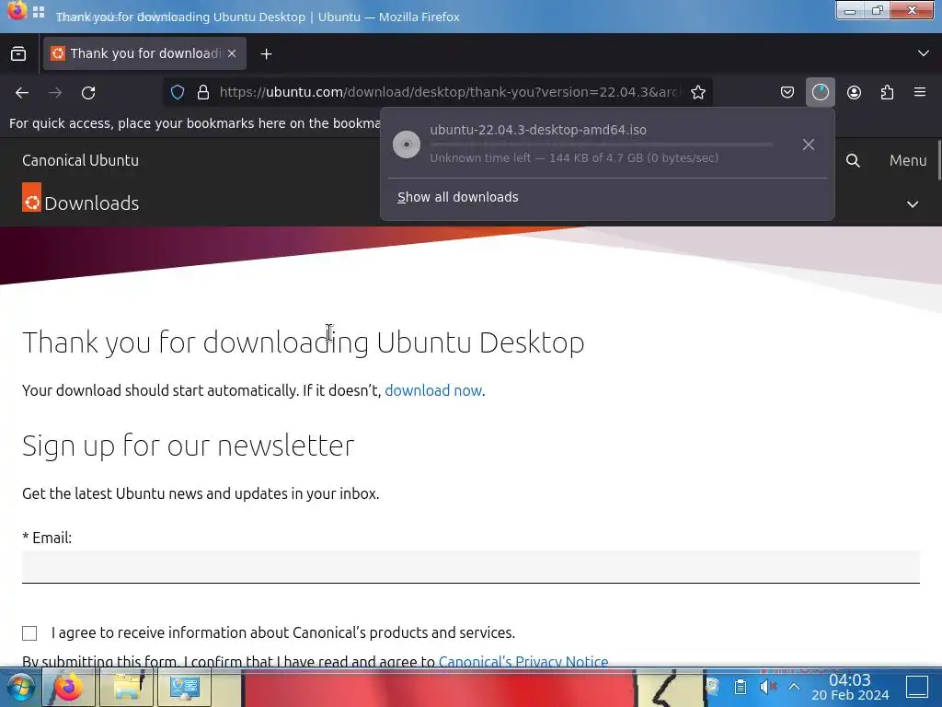Screen dimensions: 942x707
Task: Open the Firefox account icon
Action: coord(854,92)
